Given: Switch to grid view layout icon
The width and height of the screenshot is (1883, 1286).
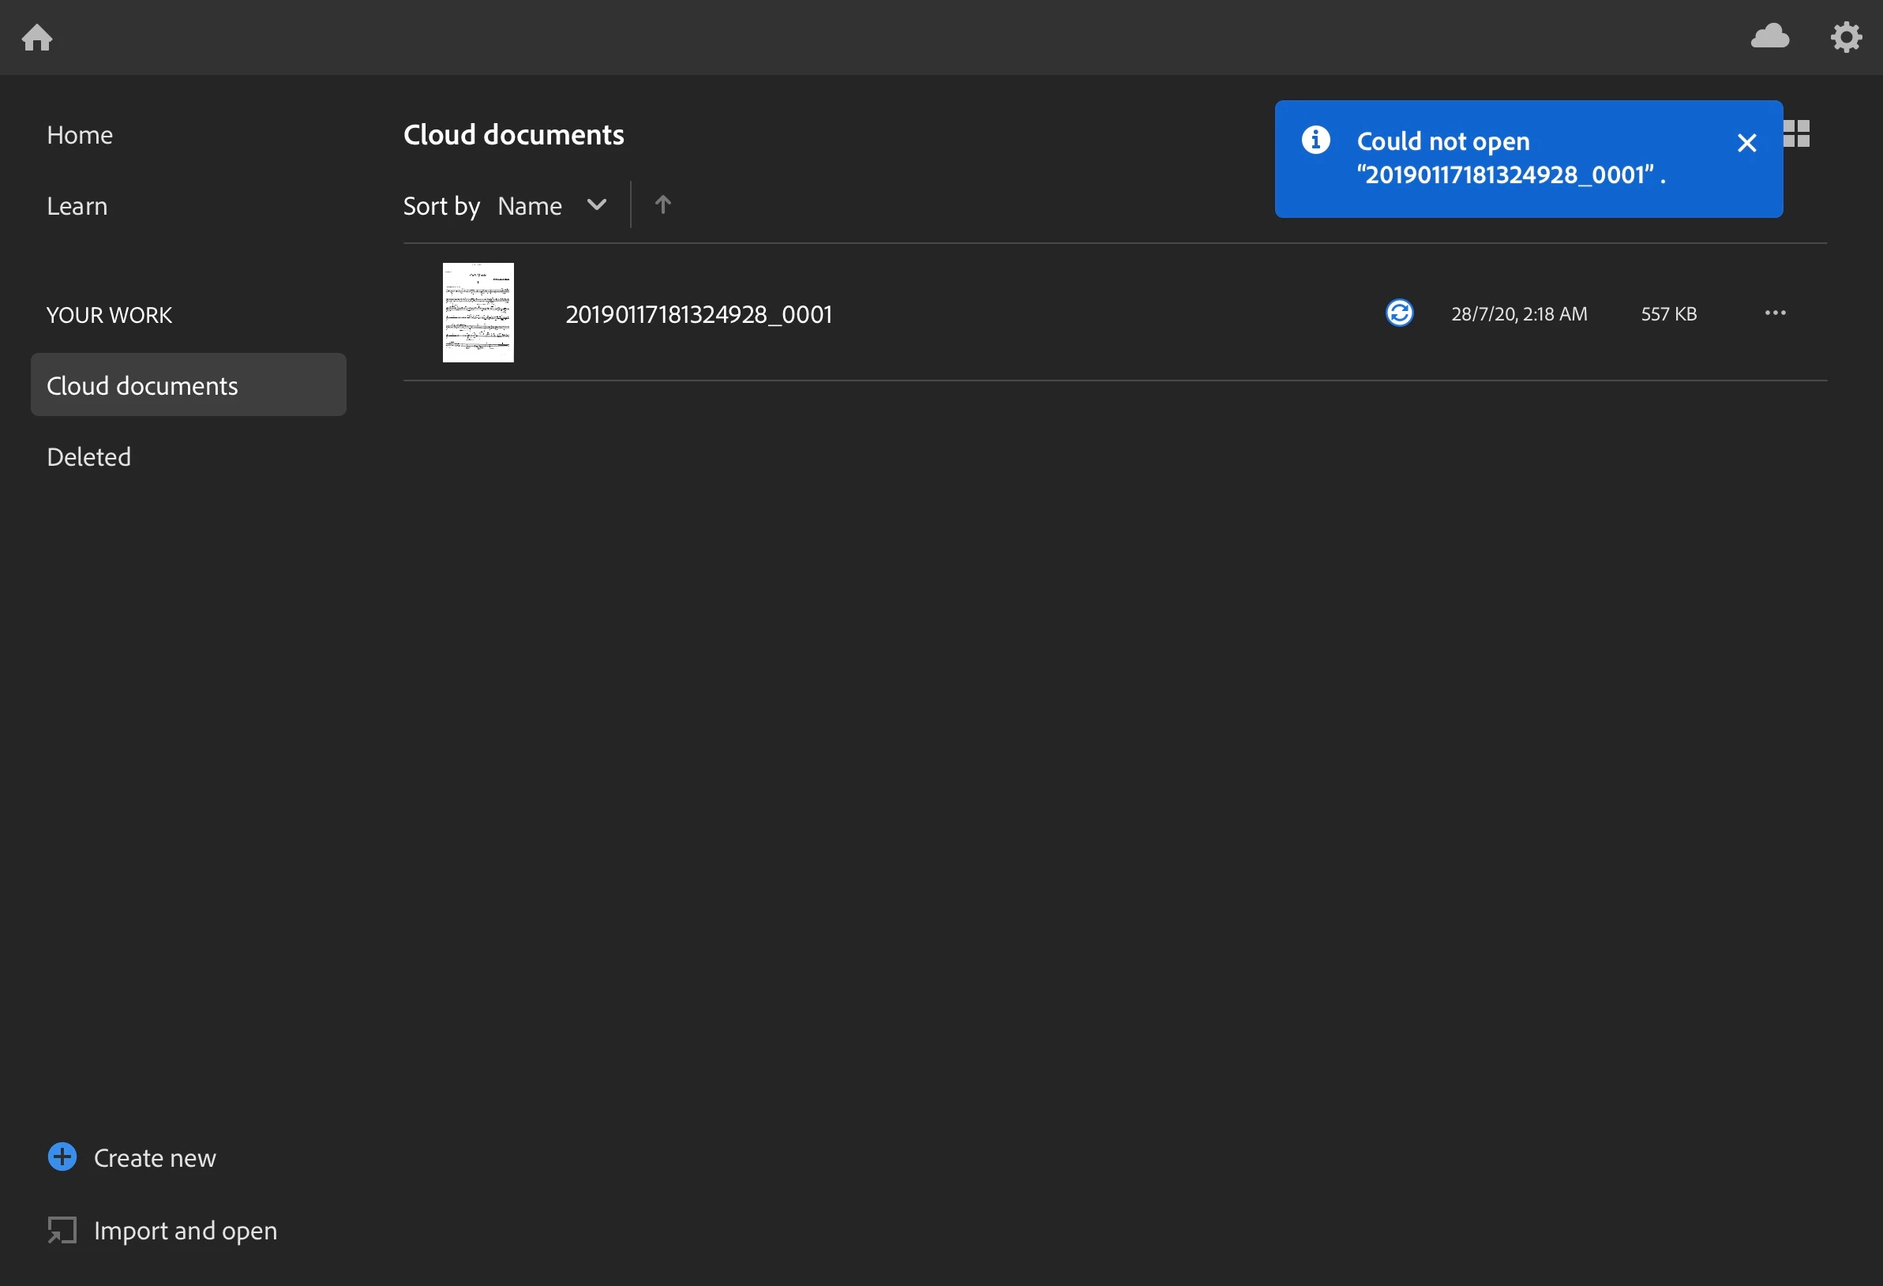Looking at the screenshot, I should (x=1797, y=133).
